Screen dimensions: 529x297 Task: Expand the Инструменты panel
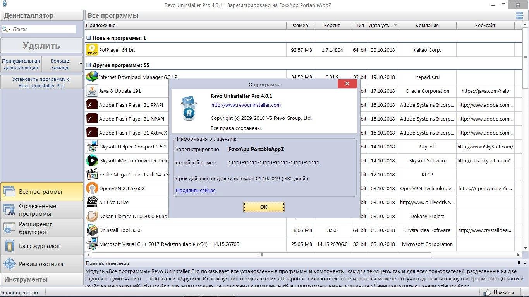[42, 279]
